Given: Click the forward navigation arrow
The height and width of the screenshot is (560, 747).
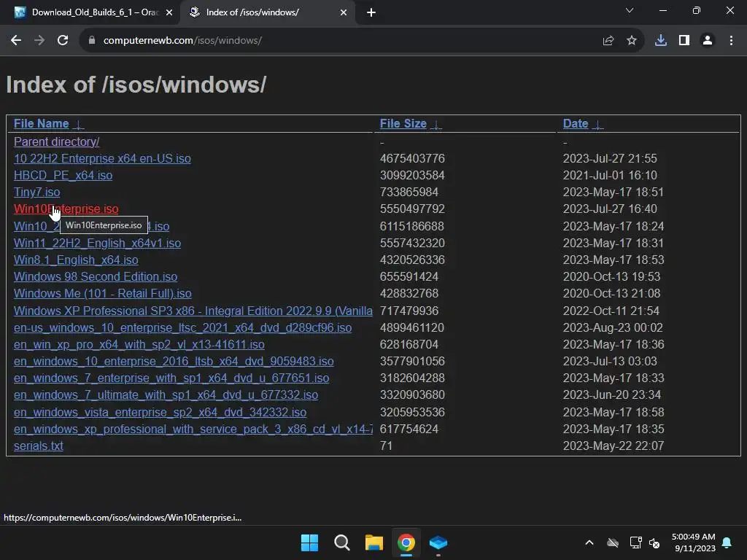Looking at the screenshot, I should coord(39,41).
